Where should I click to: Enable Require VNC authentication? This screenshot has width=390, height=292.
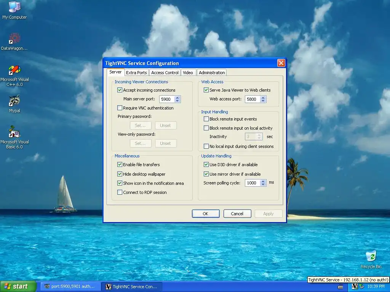point(120,108)
